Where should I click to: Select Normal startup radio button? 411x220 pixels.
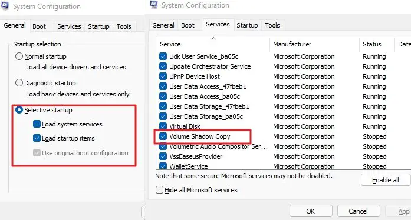[x=19, y=56]
